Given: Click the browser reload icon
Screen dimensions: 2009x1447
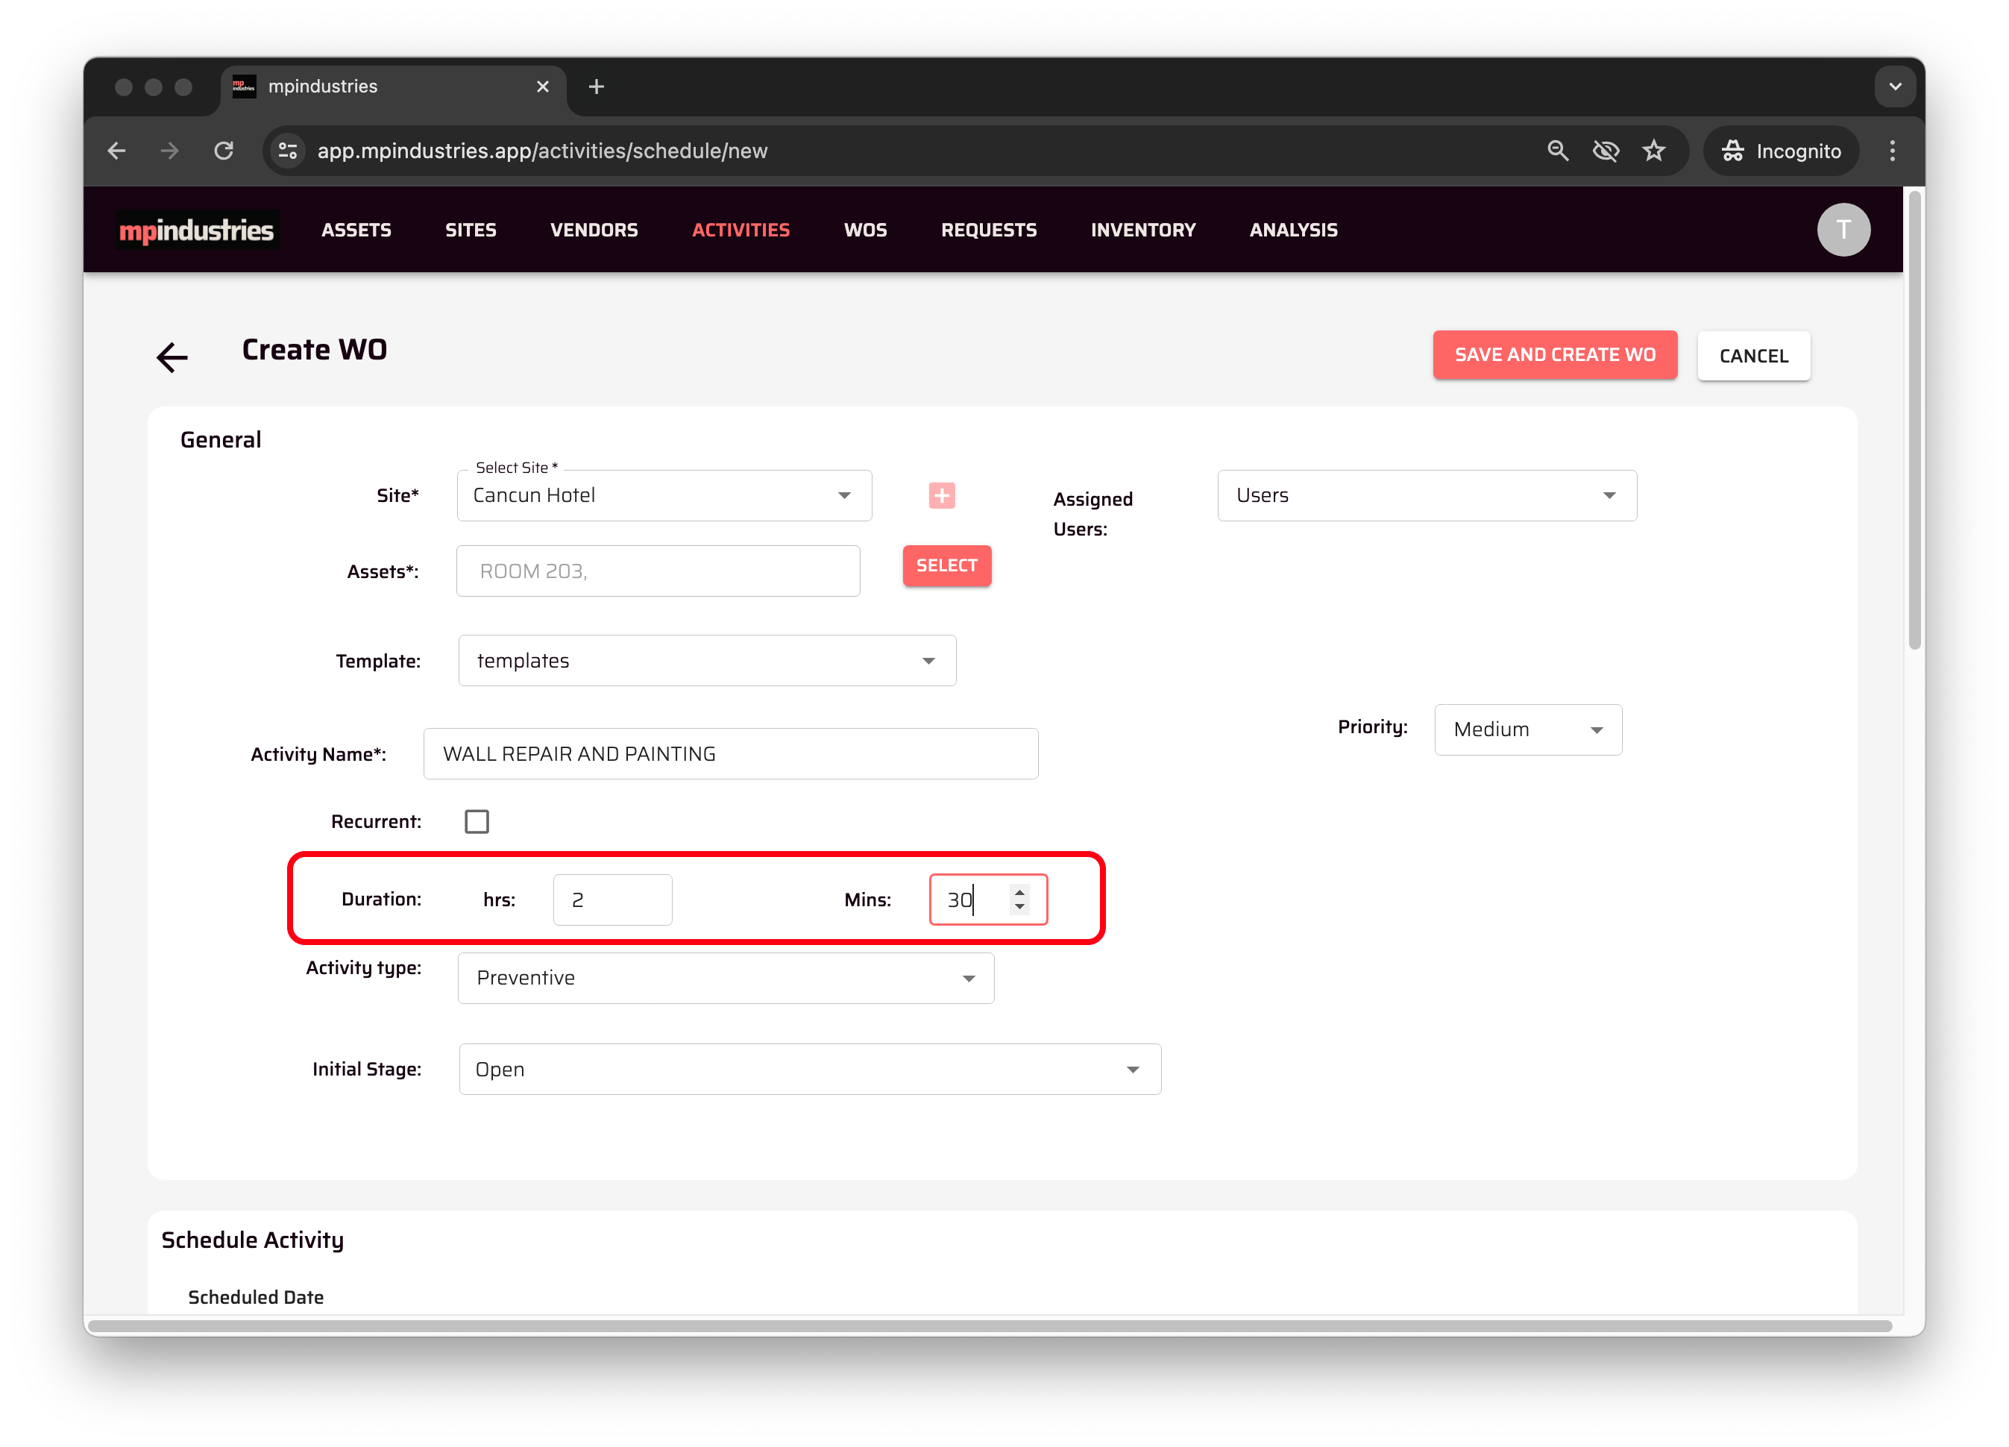Looking at the screenshot, I should pyautogui.click(x=224, y=151).
